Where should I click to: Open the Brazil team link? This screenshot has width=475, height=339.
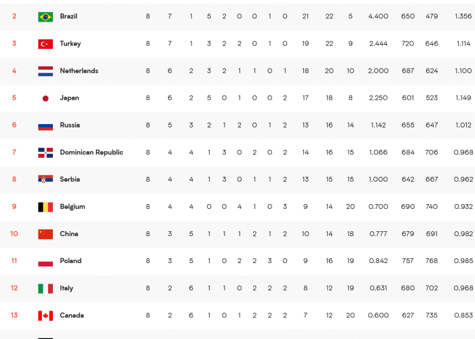tap(69, 16)
